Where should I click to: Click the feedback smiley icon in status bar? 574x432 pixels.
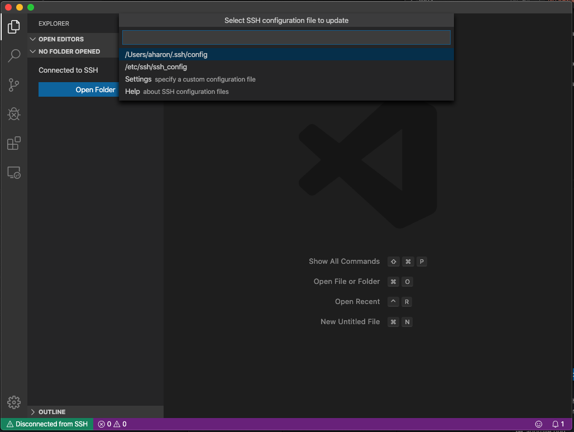(538, 424)
